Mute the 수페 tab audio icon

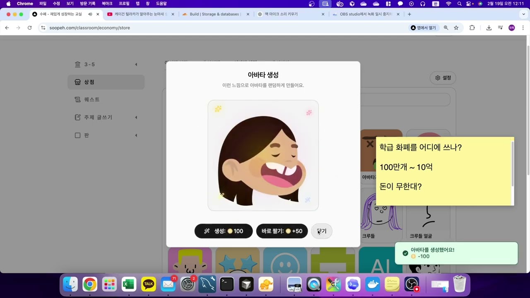tap(90, 14)
